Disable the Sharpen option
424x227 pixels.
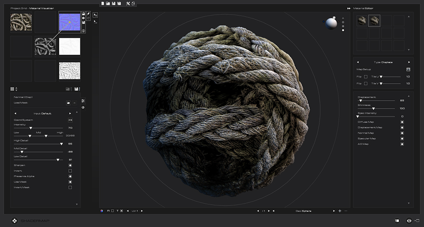[70, 165]
